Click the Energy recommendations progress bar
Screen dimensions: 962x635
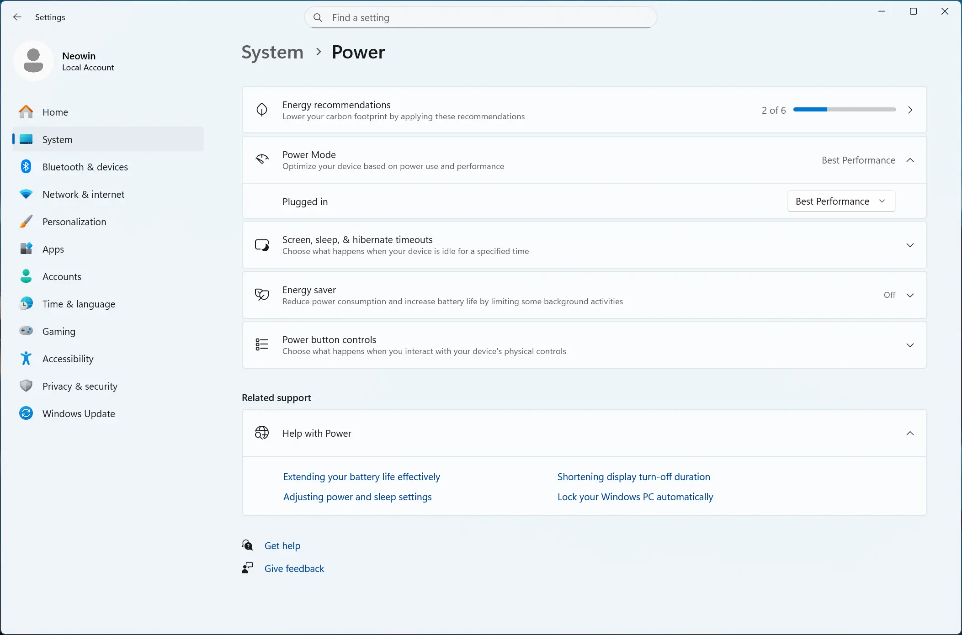[845, 110]
